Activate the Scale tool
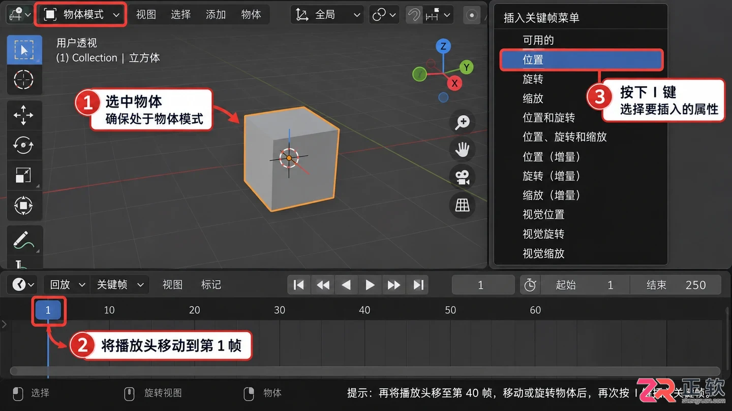Viewport: 732px width, 411px height. 24,176
